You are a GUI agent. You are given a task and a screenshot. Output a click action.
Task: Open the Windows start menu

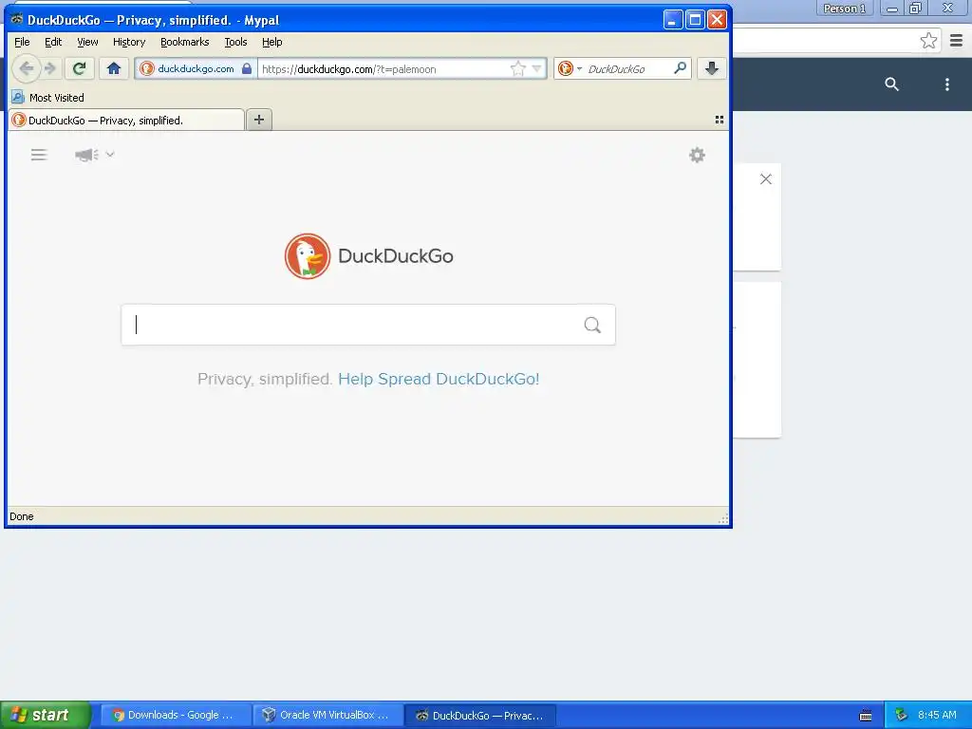click(x=45, y=715)
